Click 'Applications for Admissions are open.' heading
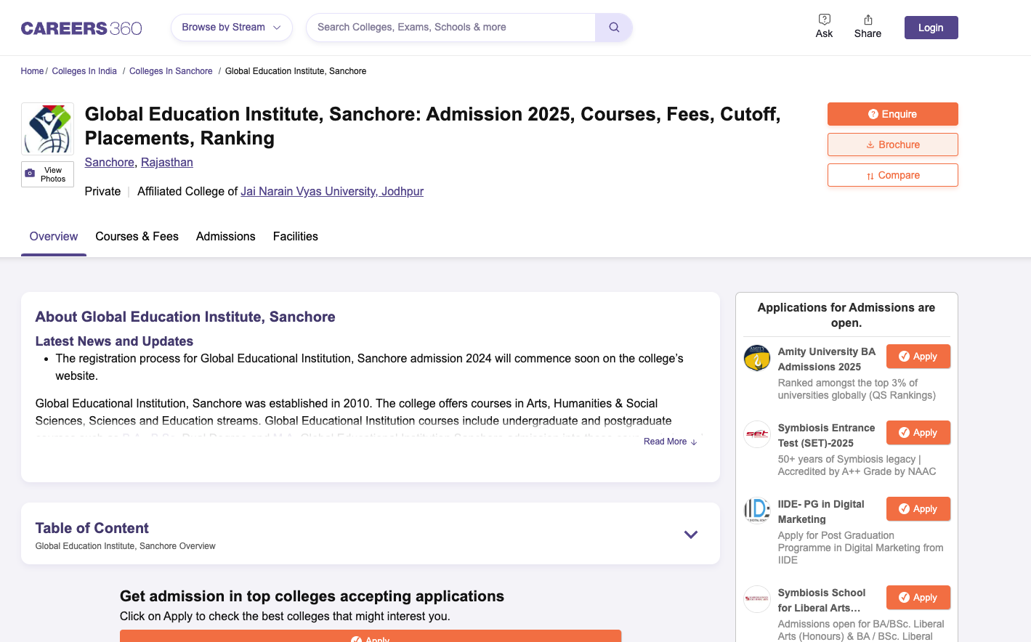The height and width of the screenshot is (642, 1031). click(846, 315)
